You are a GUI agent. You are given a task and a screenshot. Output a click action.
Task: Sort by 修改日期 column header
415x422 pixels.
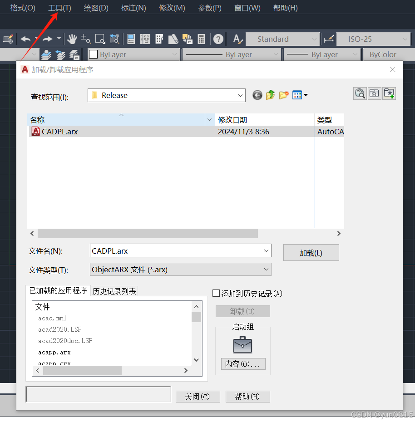coord(264,120)
